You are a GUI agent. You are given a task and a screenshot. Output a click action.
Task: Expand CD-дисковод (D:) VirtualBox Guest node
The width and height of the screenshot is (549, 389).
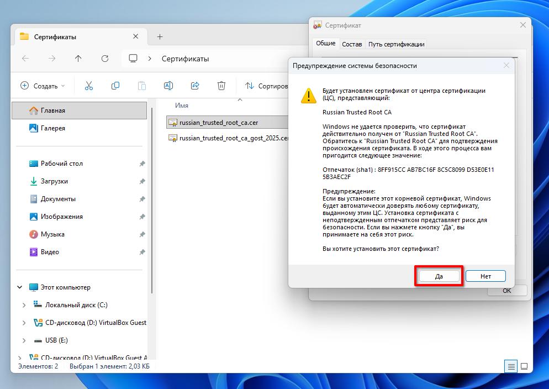pyautogui.click(x=24, y=323)
